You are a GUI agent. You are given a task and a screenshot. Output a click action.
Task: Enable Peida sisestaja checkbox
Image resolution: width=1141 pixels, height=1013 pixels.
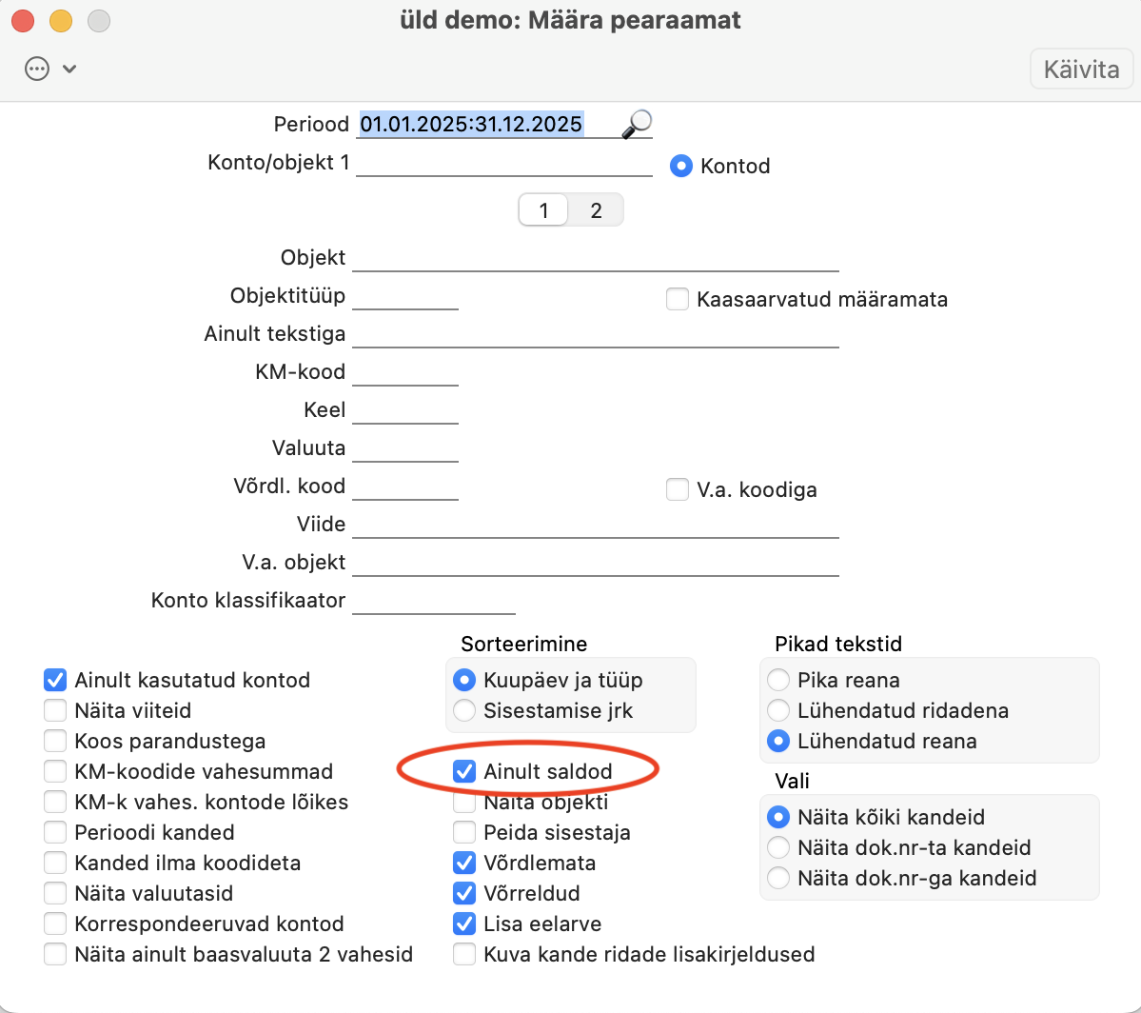tap(464, 832)
